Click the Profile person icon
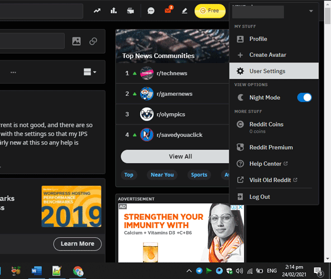The width and height of the screenshot is (331, 279). [x=240, y=39]
